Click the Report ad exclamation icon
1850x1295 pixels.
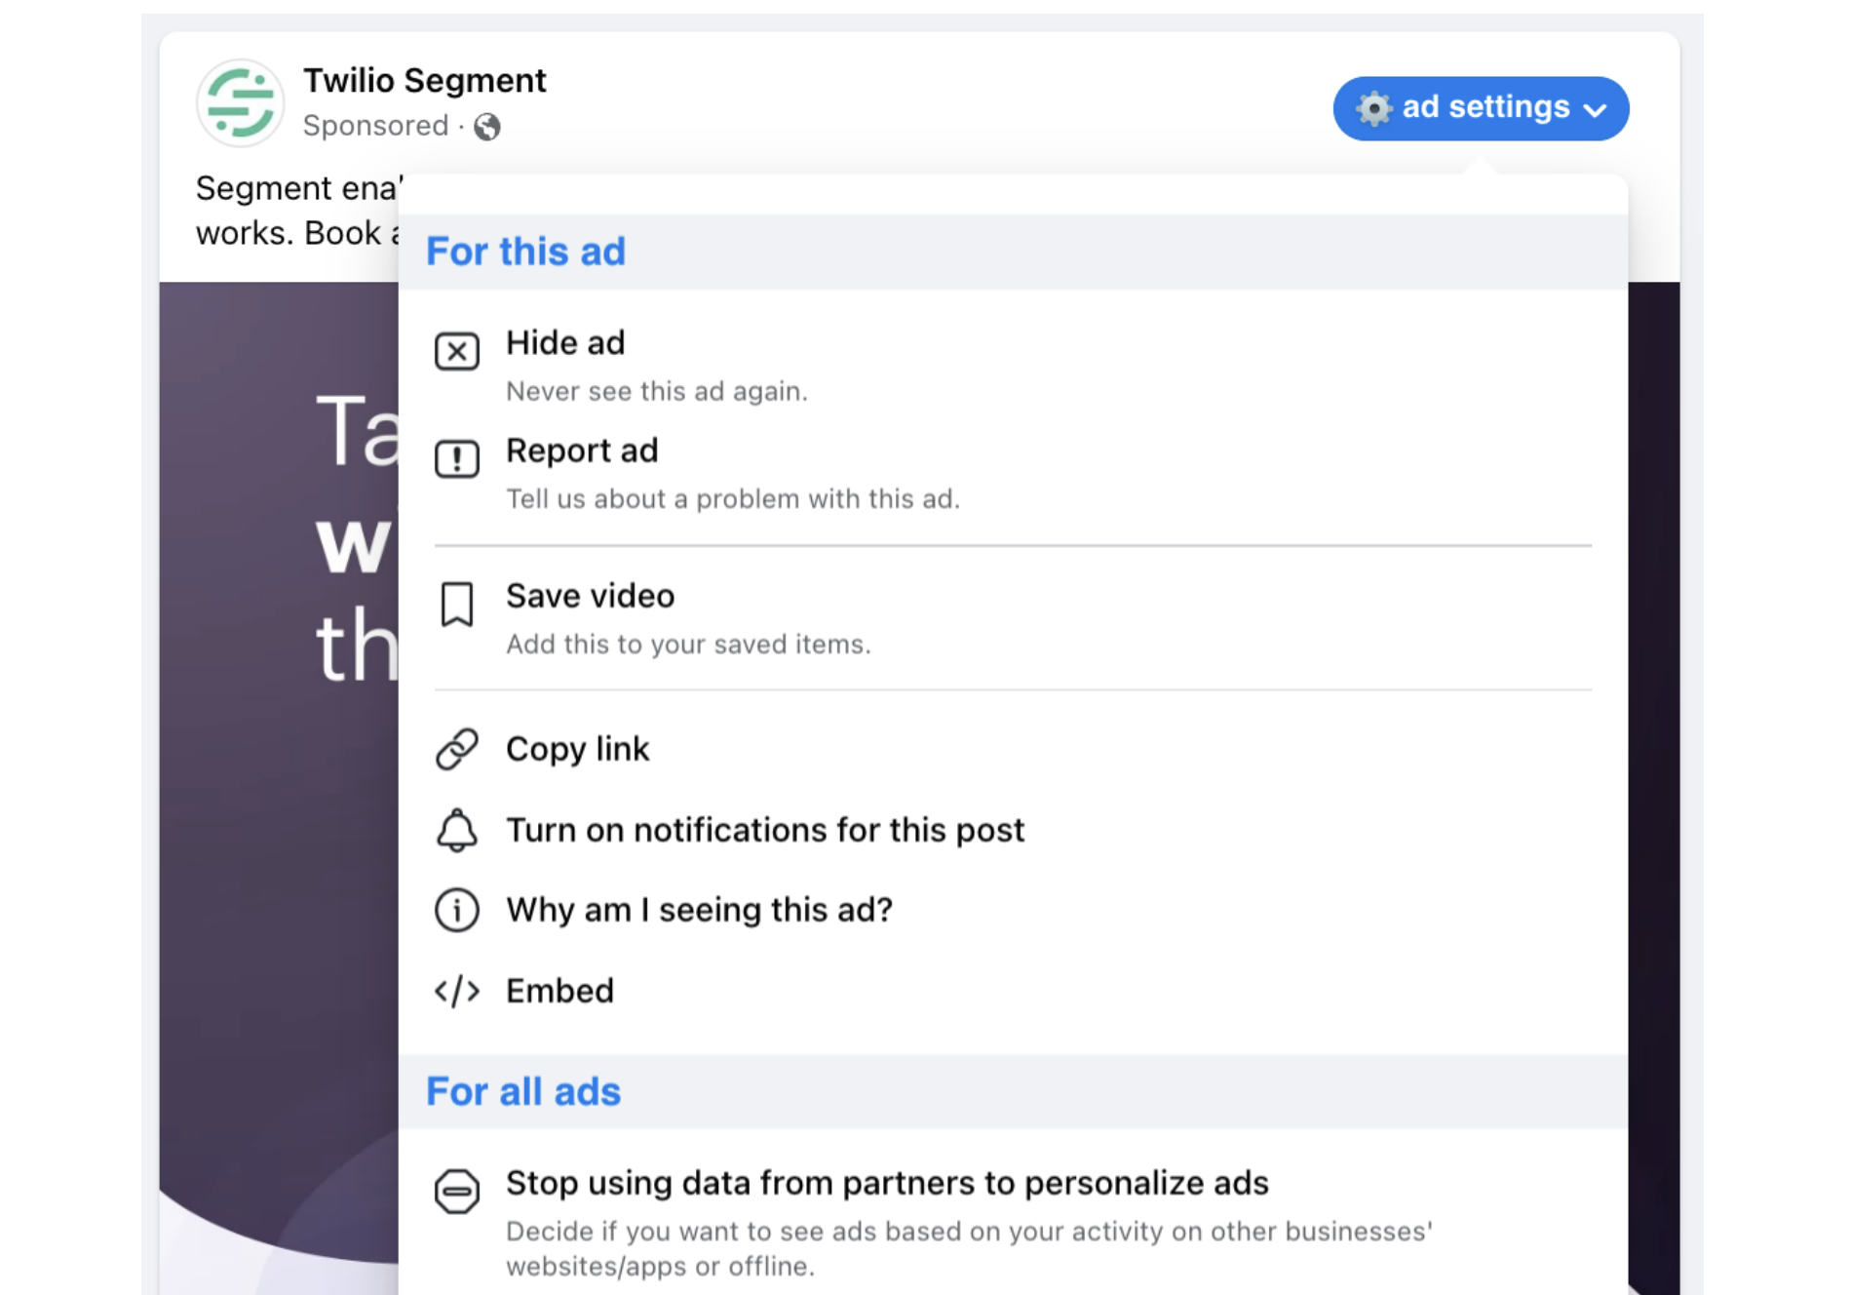[x=456, y=458]
